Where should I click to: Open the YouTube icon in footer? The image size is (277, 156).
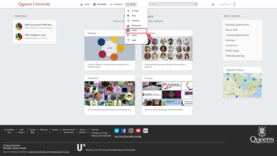click(138, 131)
